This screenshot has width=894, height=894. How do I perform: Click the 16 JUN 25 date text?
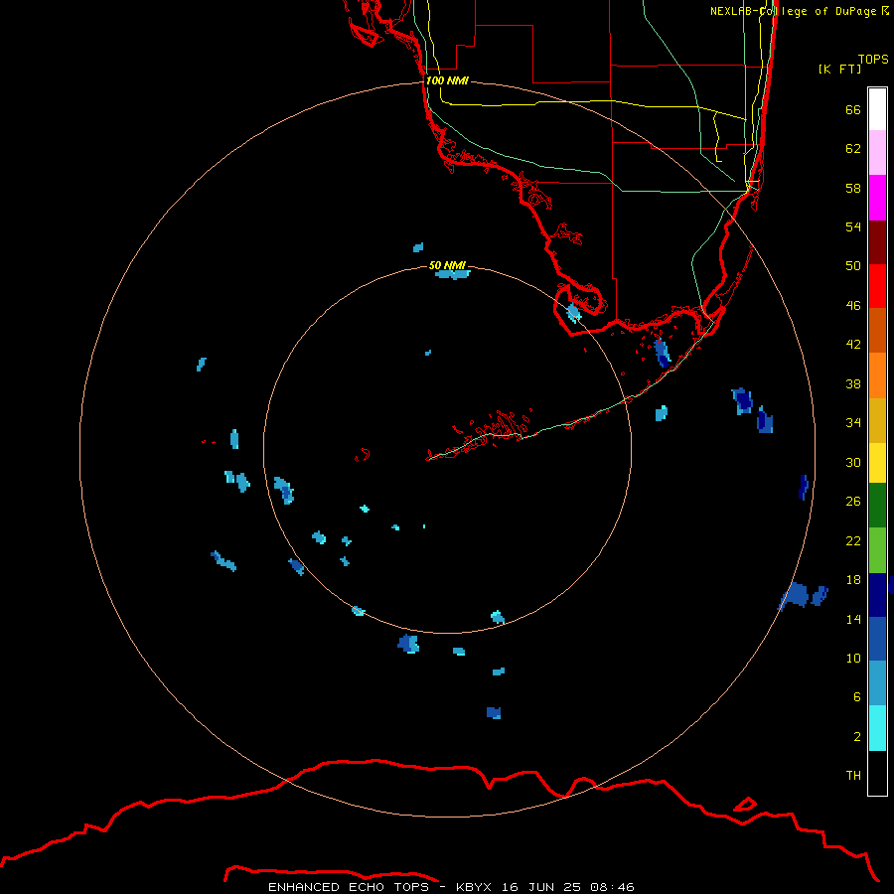pos(542,887)
